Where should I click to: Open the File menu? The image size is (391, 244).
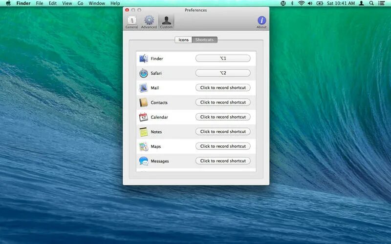pos(40,3)
